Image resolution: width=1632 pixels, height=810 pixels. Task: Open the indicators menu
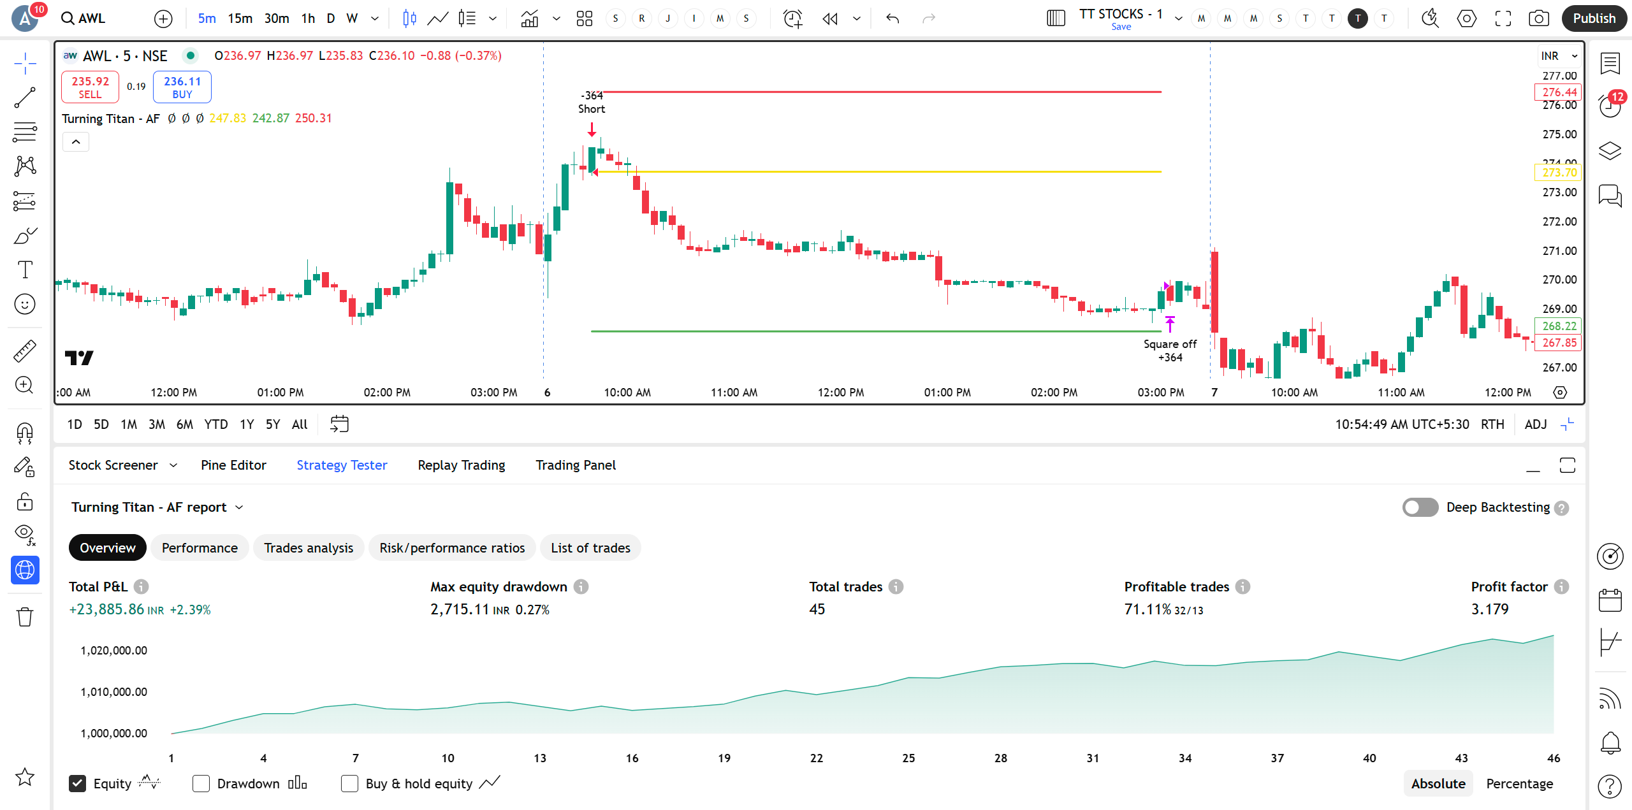coord(529,18)
